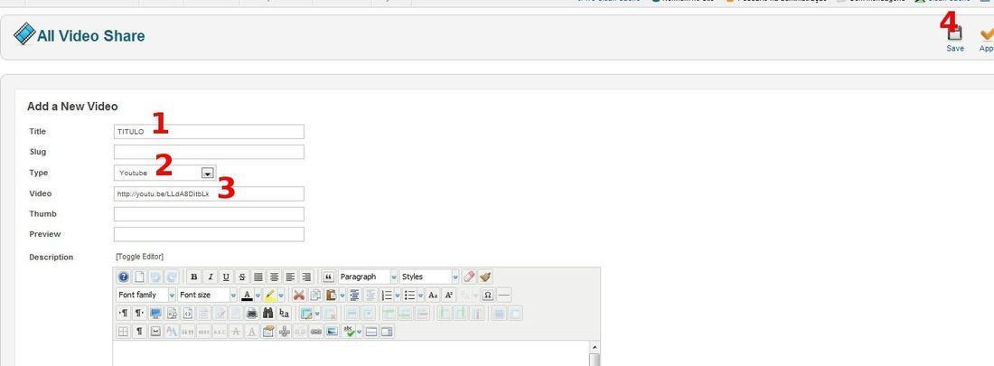Click the Paste clipboard icon
Viewport: 994px width, 366px height.
pyautogui.click(x=331, y=295)
